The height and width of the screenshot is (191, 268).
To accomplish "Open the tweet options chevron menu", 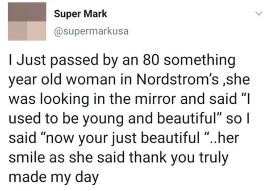I will pyautogui.click(x=257, y=14).
